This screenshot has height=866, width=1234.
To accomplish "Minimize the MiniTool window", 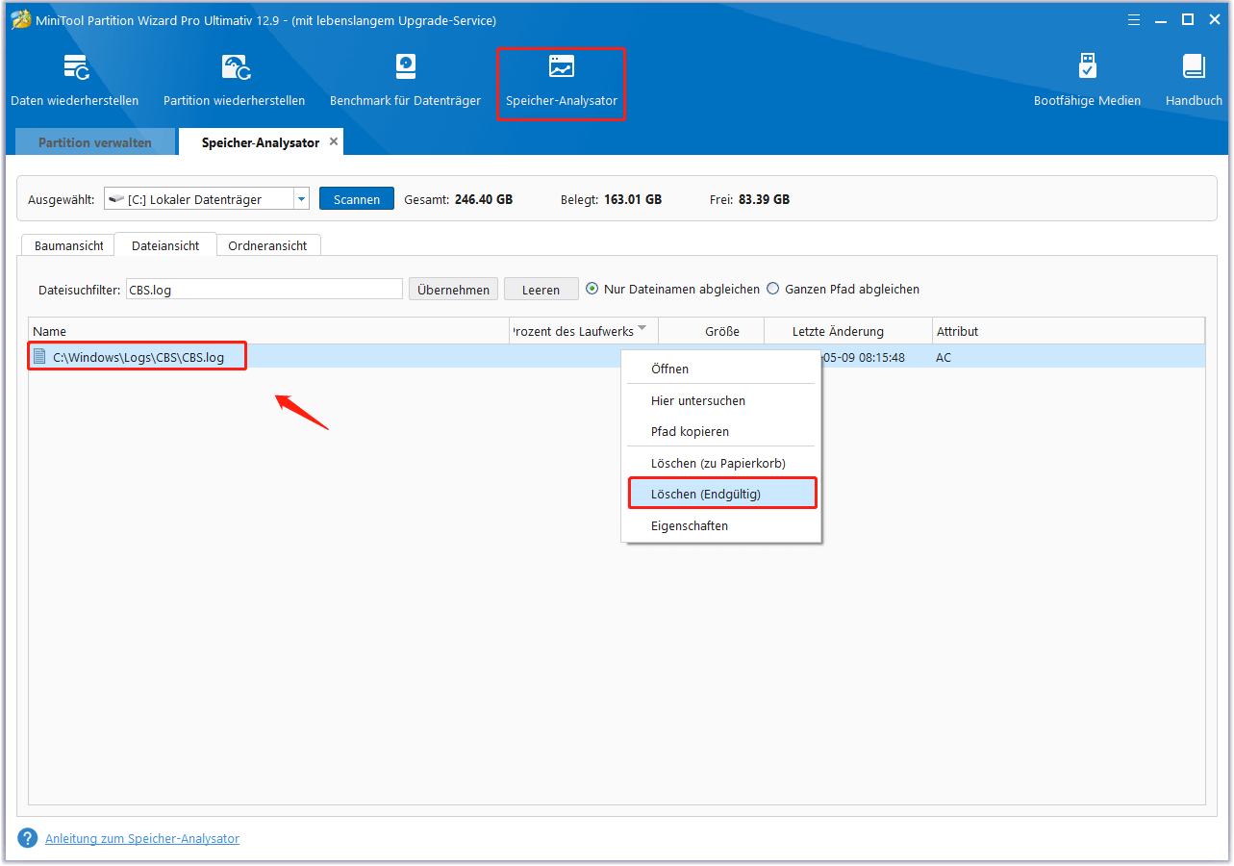I will point(1161,19).
